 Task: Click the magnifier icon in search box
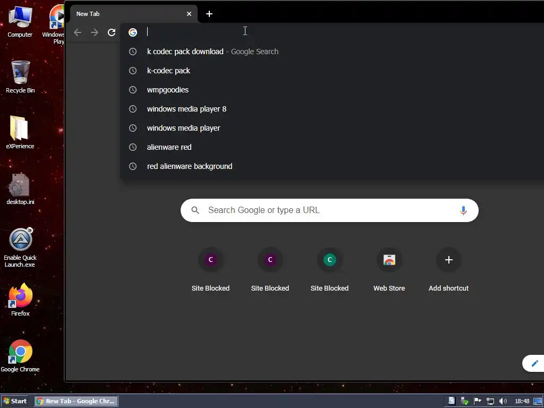[195, 210]
